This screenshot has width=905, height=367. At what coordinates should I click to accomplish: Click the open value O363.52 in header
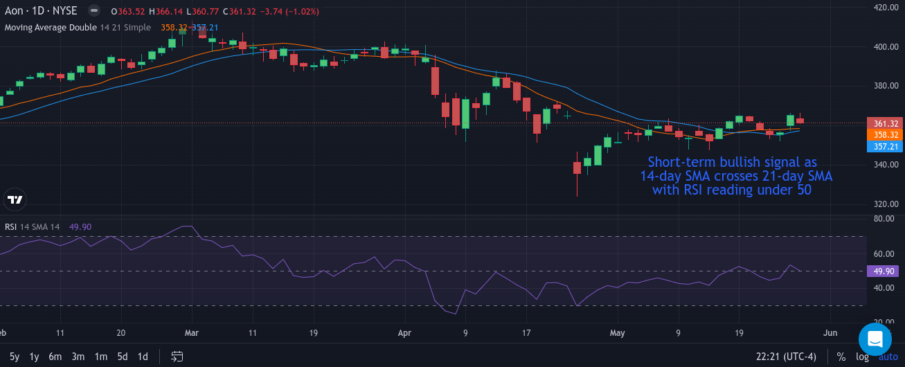click(x=128, y=11)
